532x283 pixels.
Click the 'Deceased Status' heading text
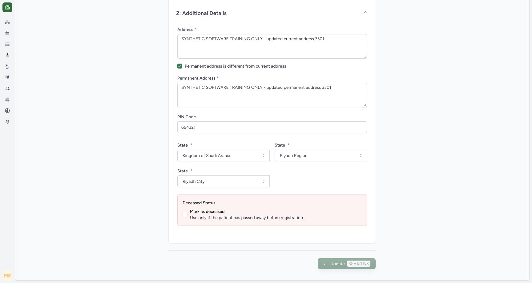(199, 203)
